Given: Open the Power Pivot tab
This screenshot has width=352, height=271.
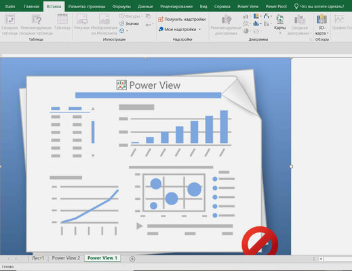Looking at the screenshot, I should pyautogui.click(x=276, y=7).
